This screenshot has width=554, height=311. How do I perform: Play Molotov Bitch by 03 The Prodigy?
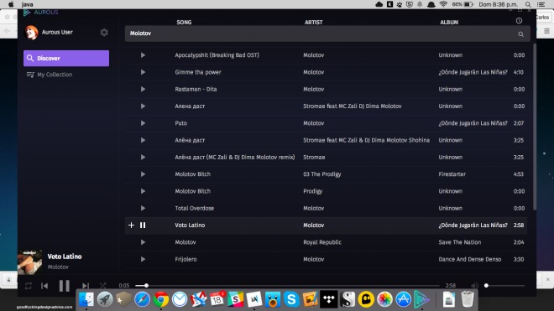(143, 174)
